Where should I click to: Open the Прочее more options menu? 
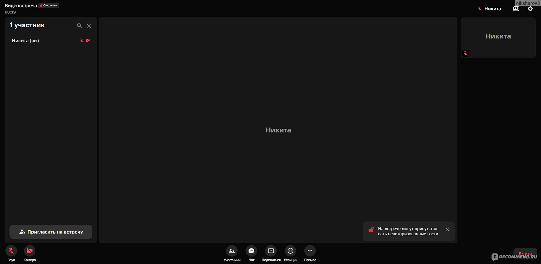tap(310, 251)
